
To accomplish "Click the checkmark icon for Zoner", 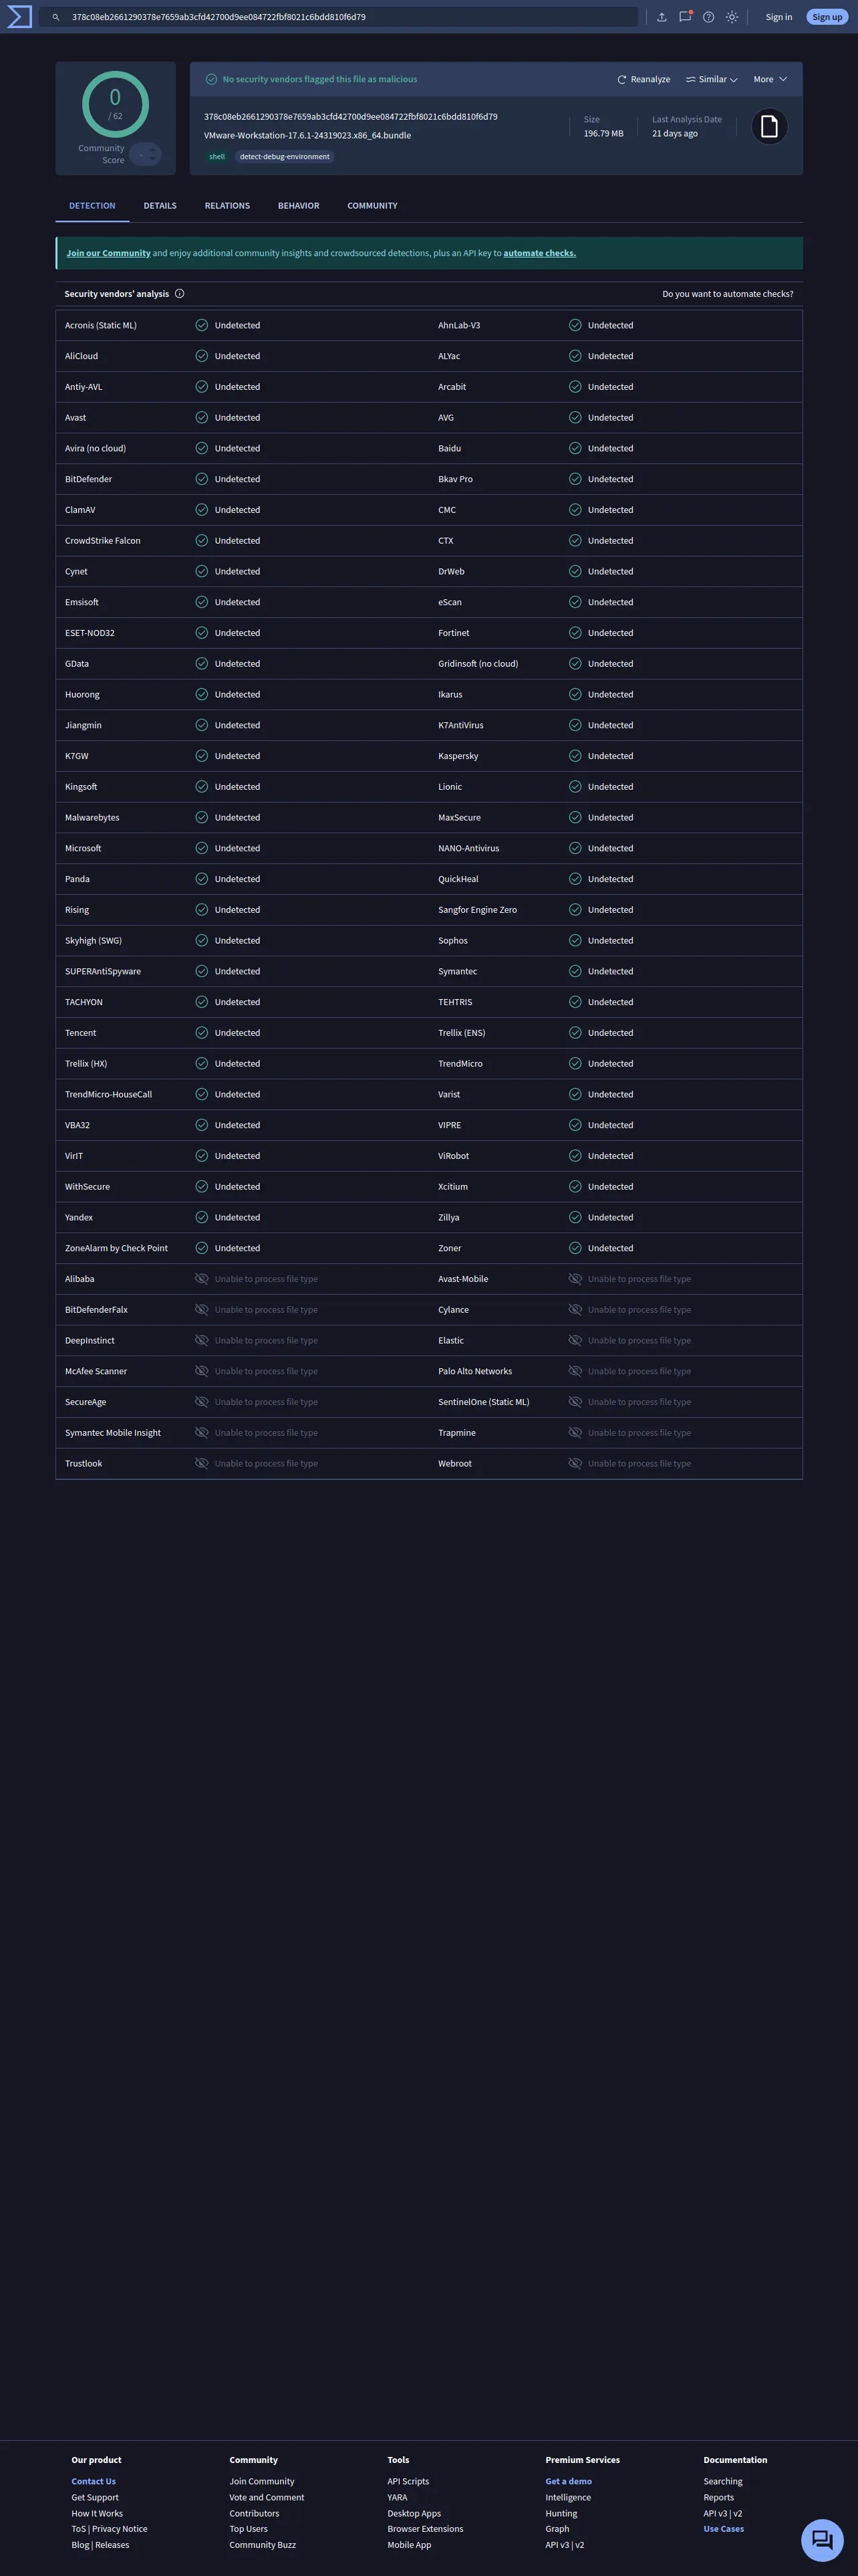I will [x=575, y=1248].
